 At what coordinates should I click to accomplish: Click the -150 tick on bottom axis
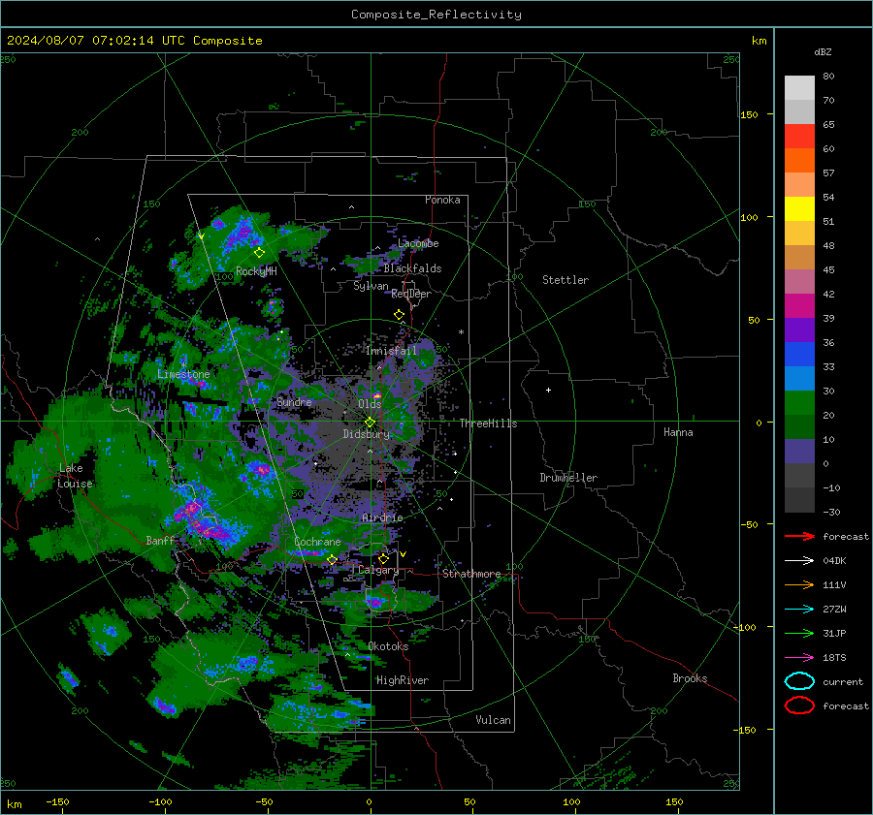(57, 801)
